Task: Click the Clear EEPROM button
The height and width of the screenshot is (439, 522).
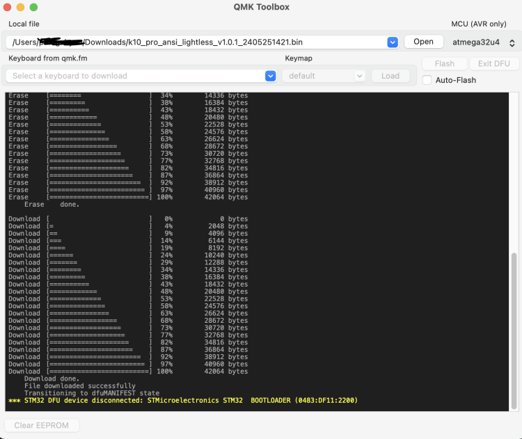Action: click(x=42, y=425)
